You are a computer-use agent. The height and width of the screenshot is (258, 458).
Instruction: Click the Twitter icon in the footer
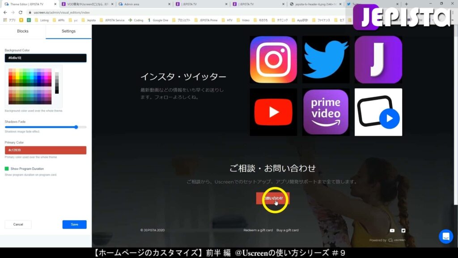[403, 231]
